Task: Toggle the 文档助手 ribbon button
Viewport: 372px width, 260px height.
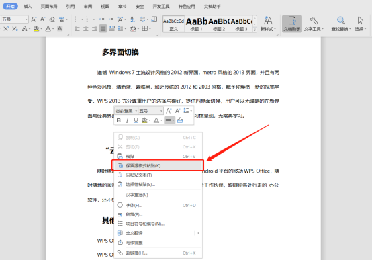Action: click(292, 24)
